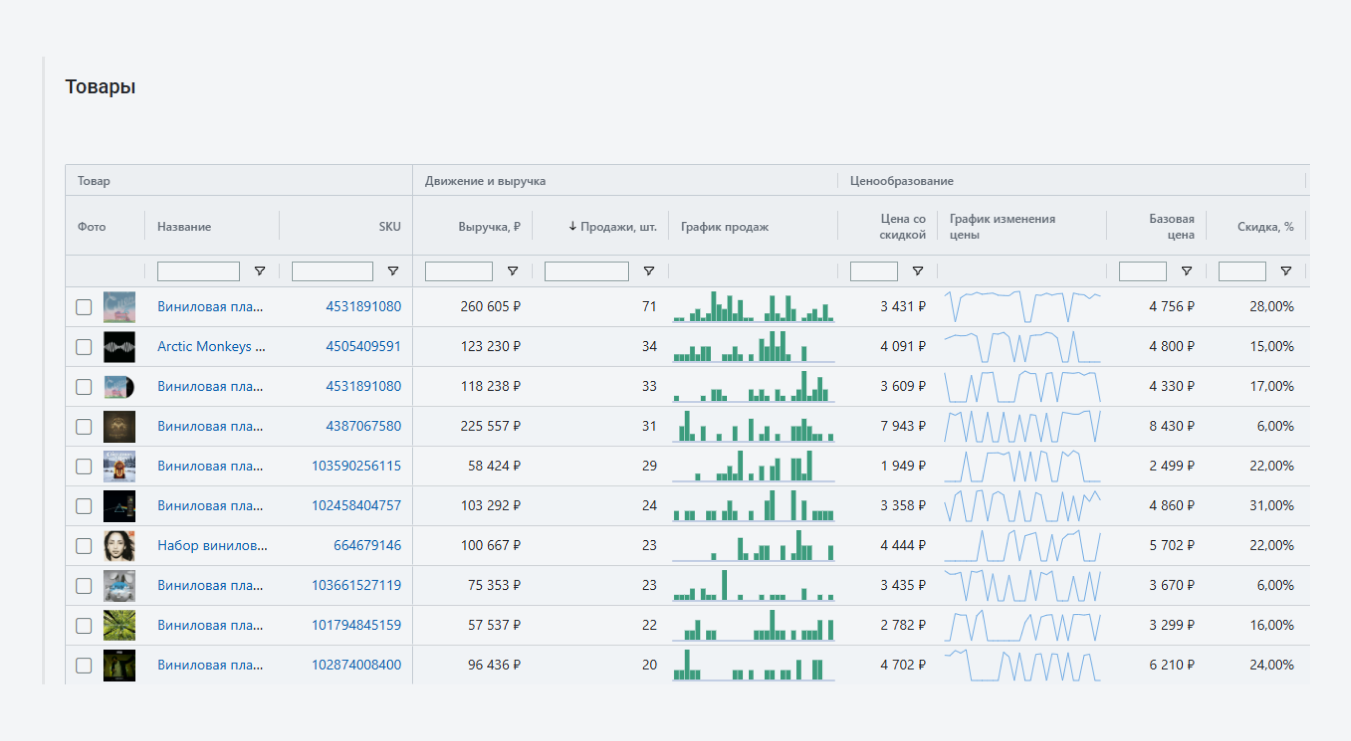Sort by the Скидка, % column header
Image resolution: width=1351 pixels, height=741 pixels.
[x=1265, y=226]
